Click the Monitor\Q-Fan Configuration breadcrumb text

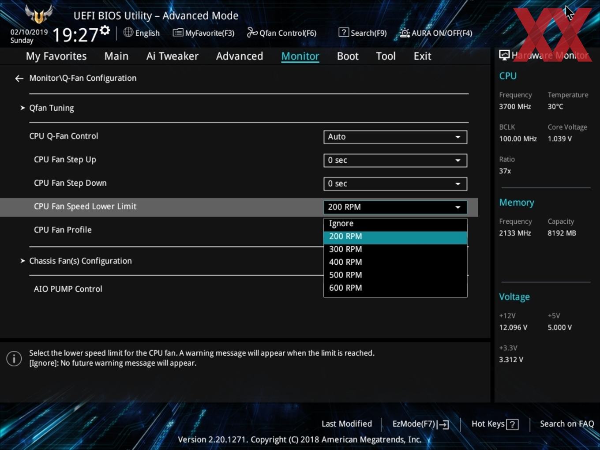pos(83,79)
